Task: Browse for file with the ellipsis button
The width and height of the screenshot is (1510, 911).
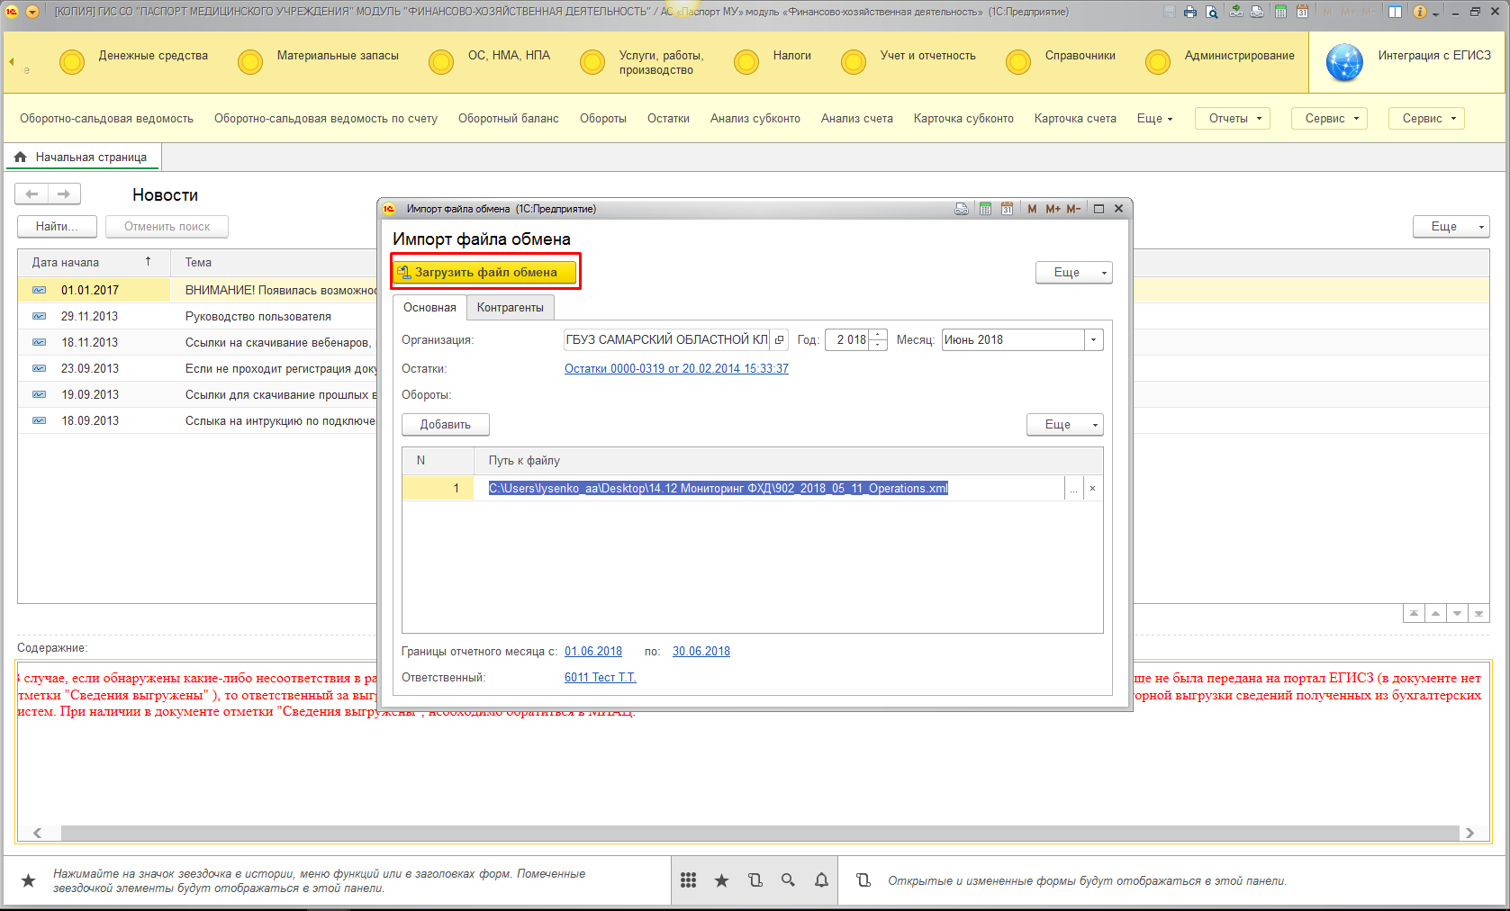Action: click(x=1073, y=489)
